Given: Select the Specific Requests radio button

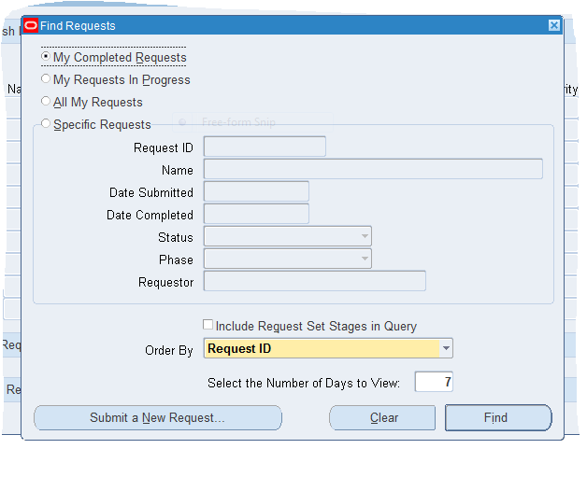Looking at the screenshot, I should [x=46, y=124].
